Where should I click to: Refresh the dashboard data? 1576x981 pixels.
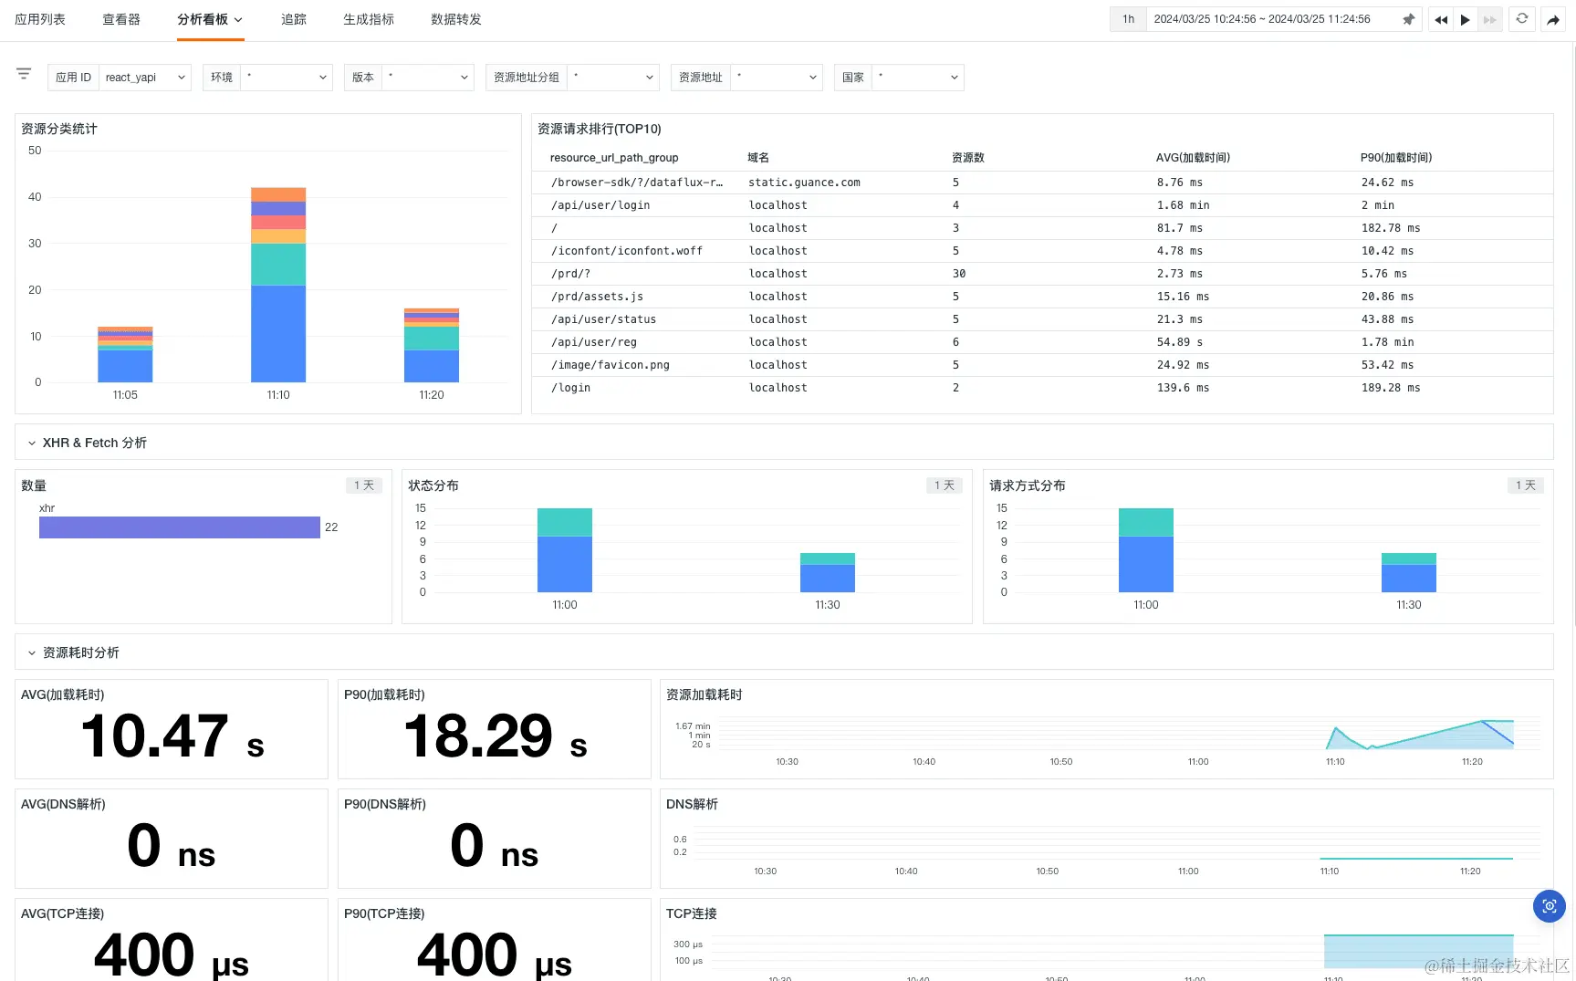click(1522, 19)
